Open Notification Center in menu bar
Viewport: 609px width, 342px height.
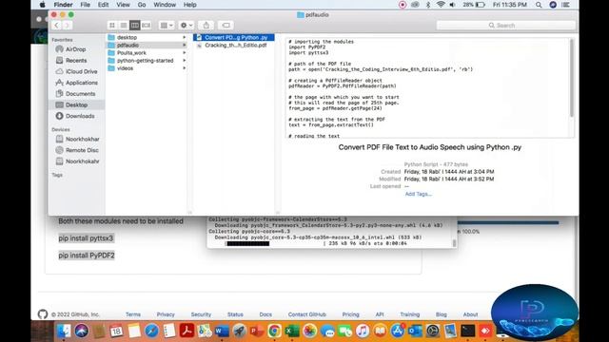[566, 5]
